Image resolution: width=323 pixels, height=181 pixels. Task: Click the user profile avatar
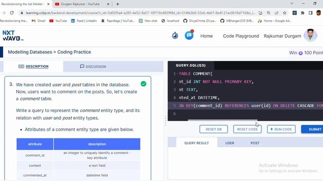coord(310,35)
